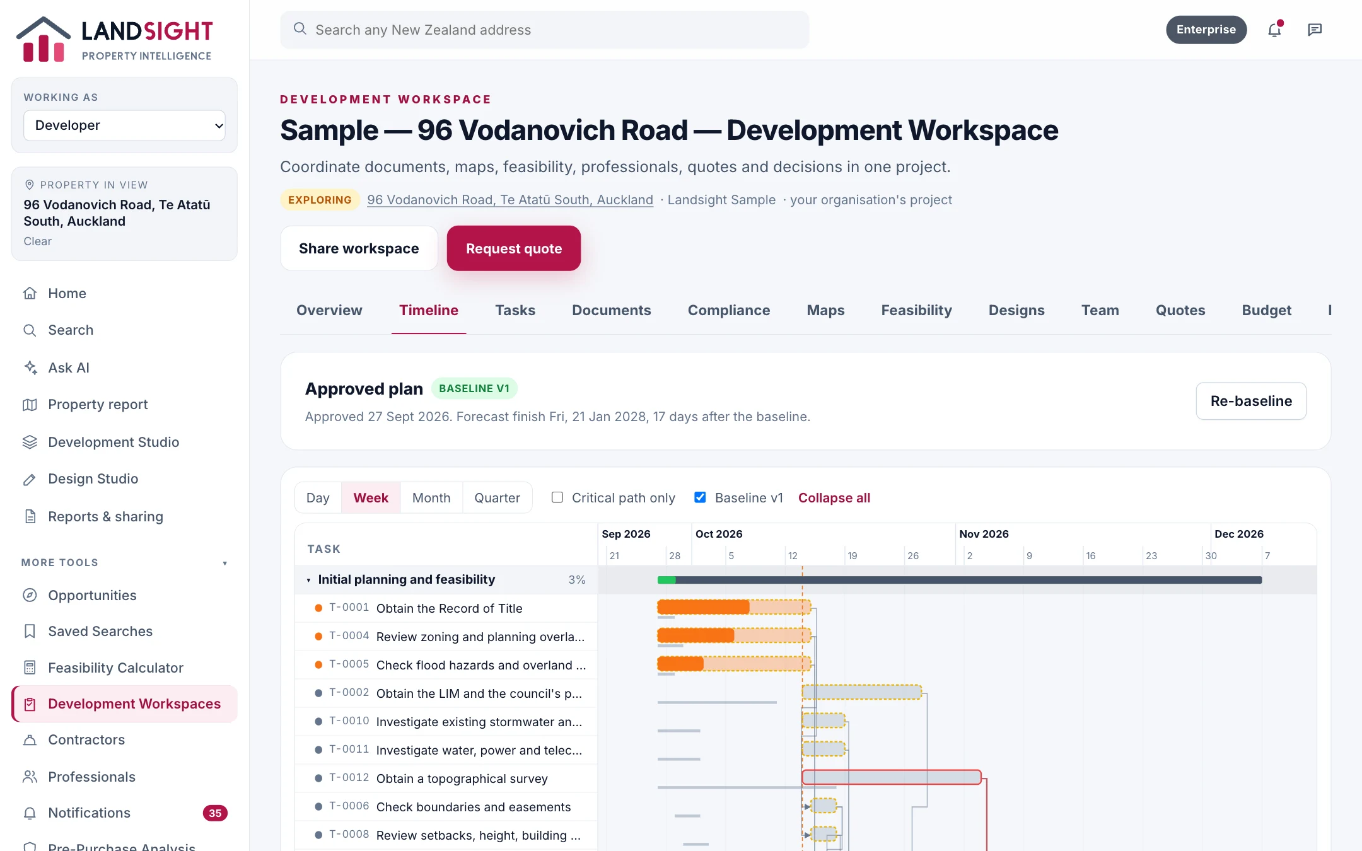Clear the property in view
The image size is (1362, 851).
(38, 241)
